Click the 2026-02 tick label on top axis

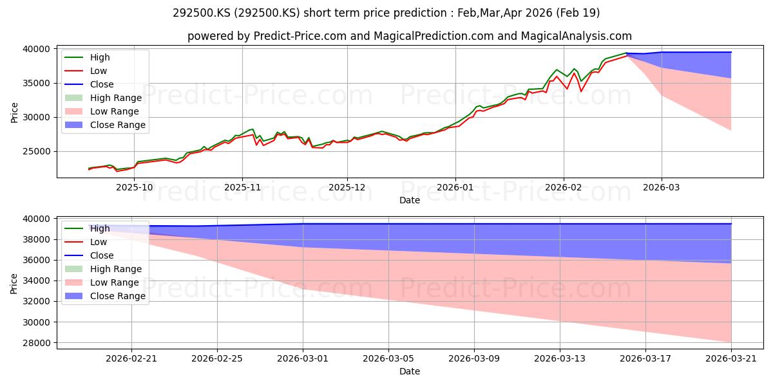[564, 187]
